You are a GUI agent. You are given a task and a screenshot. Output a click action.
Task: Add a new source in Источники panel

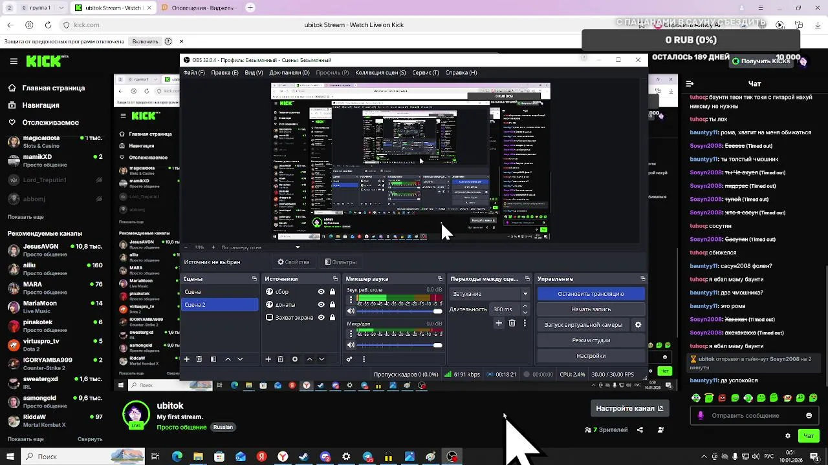tap(268, 359)
